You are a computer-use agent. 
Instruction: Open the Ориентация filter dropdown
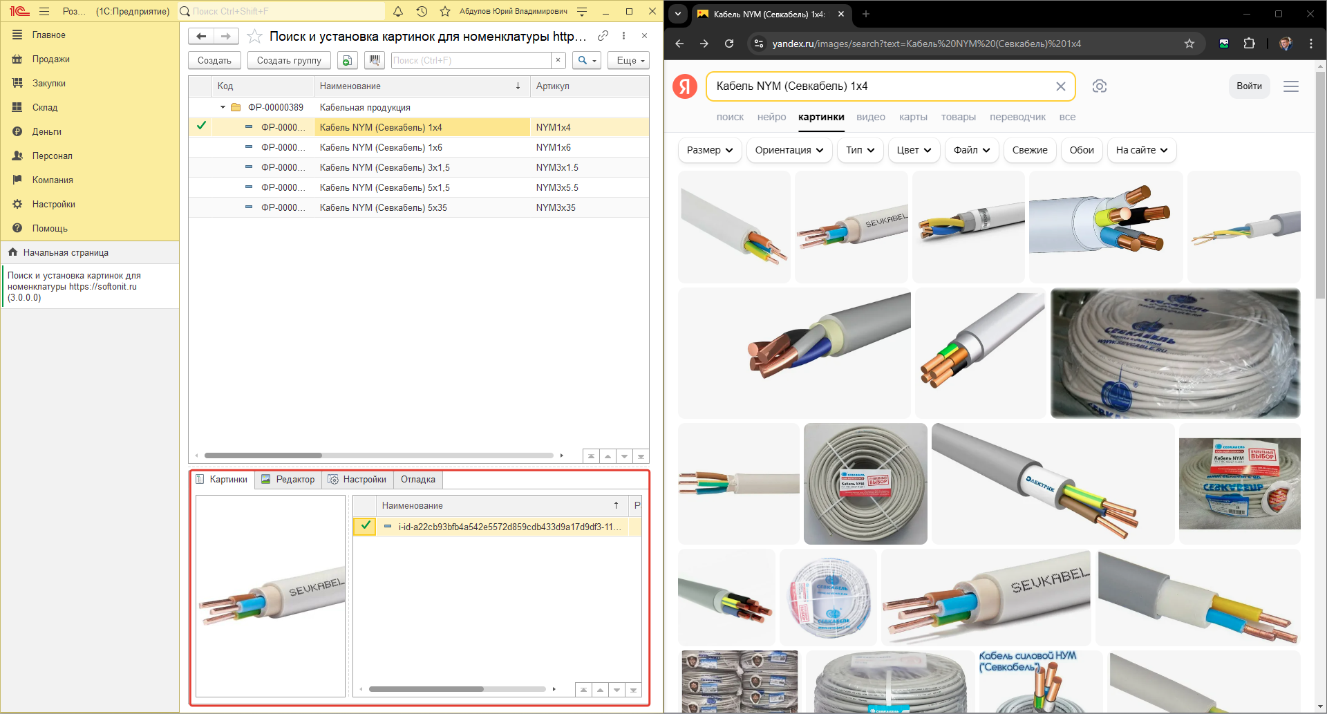pos(789,150)
